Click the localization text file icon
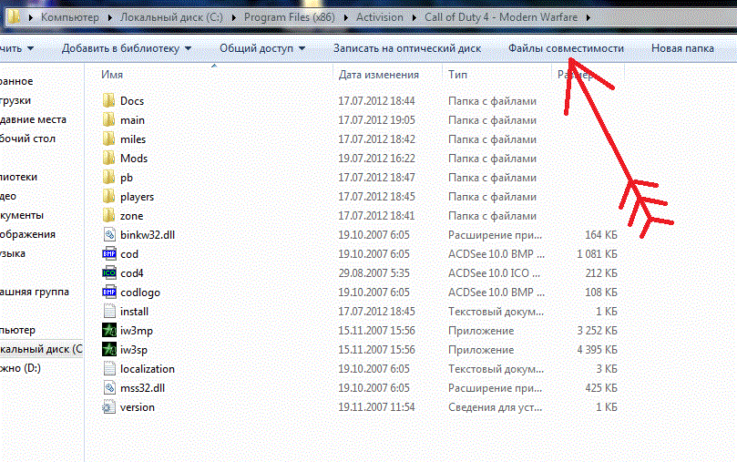Viewport: 737px width, 462px height. [109, 368]
